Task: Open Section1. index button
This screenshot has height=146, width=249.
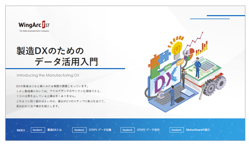Action: point(38,130)
